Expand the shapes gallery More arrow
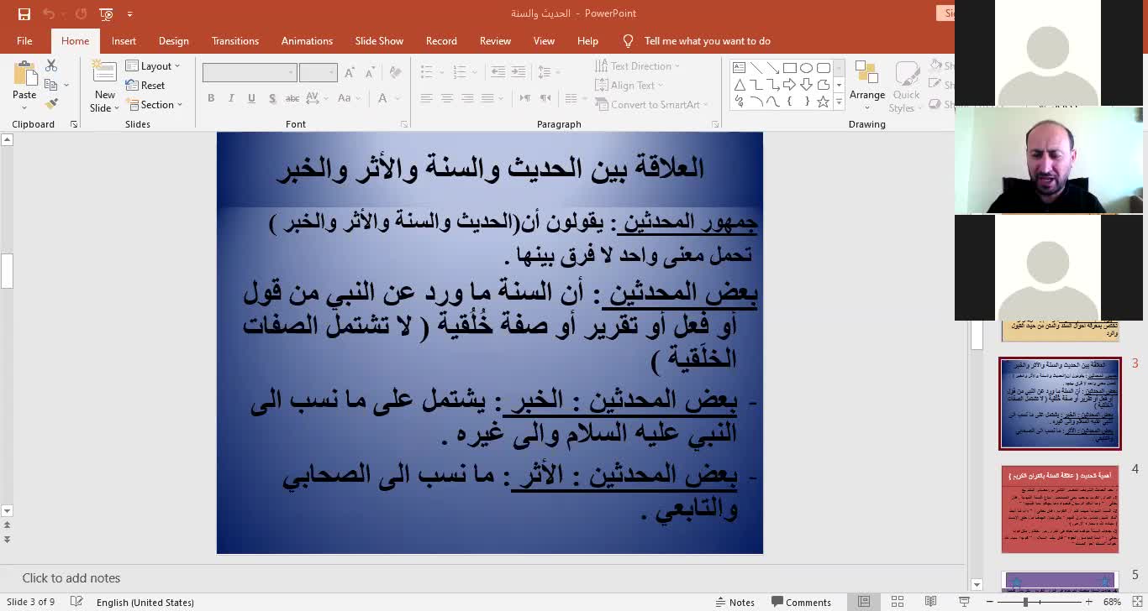 (839, 102)
